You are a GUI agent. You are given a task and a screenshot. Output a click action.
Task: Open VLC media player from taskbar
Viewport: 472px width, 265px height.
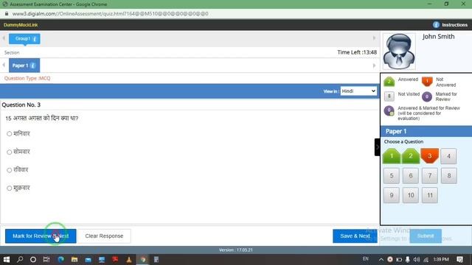click(129, 259)
